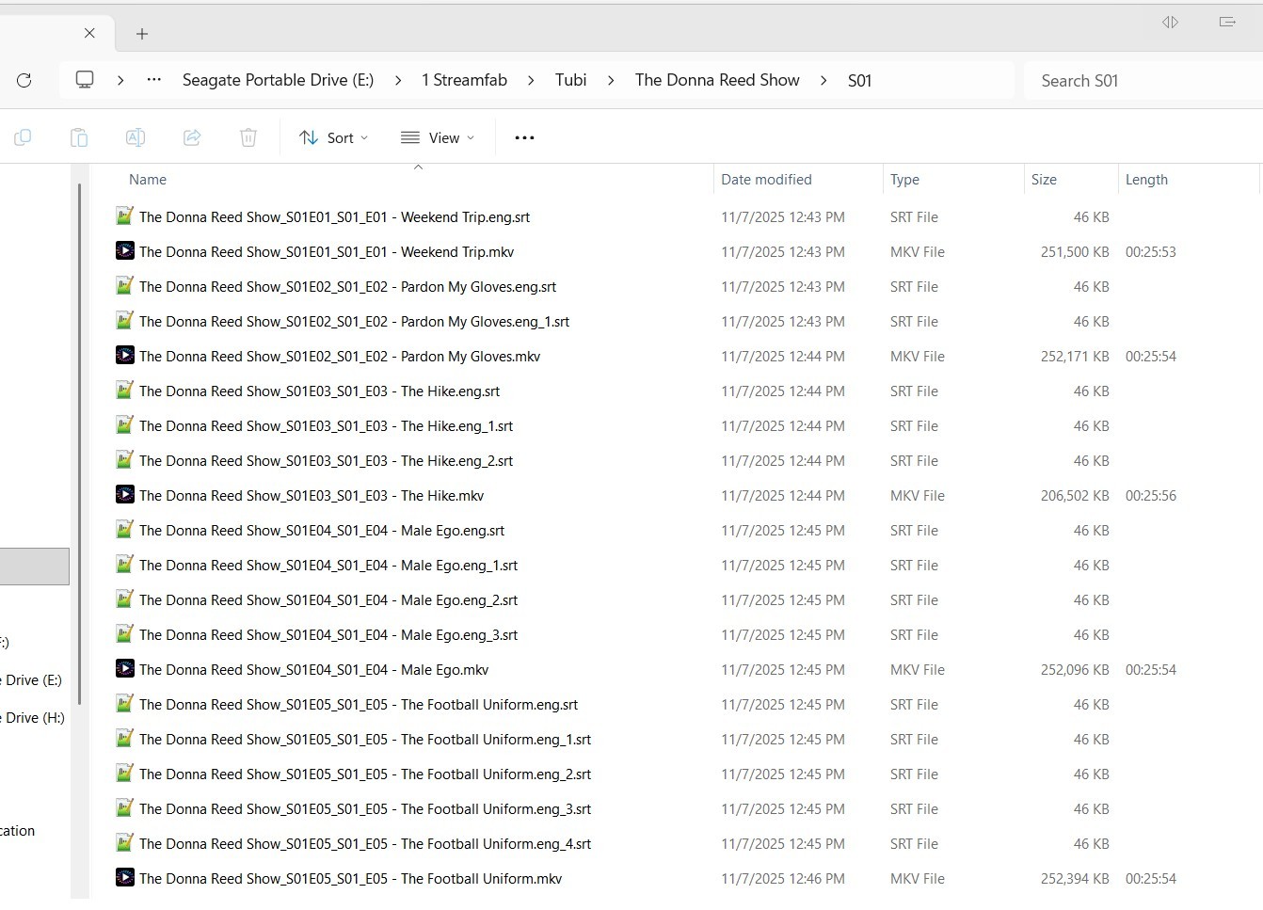Click the Rename icon in toolbar
This screenshot has height=910, width=1263.
coord(136,138)
